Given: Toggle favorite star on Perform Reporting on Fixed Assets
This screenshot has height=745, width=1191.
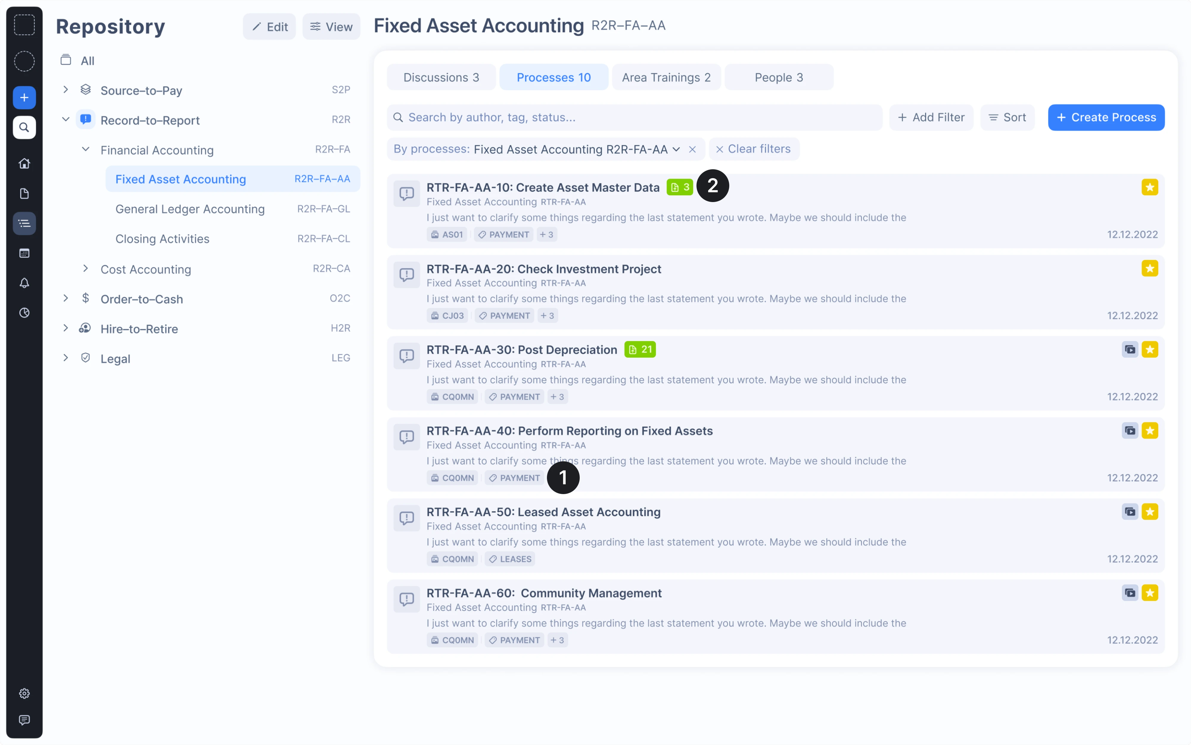Looking at the screenshot, I should [x=1150, y=431].
